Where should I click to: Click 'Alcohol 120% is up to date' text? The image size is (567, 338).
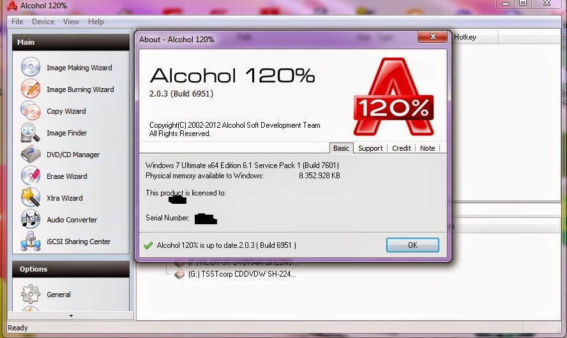[227, 245]
